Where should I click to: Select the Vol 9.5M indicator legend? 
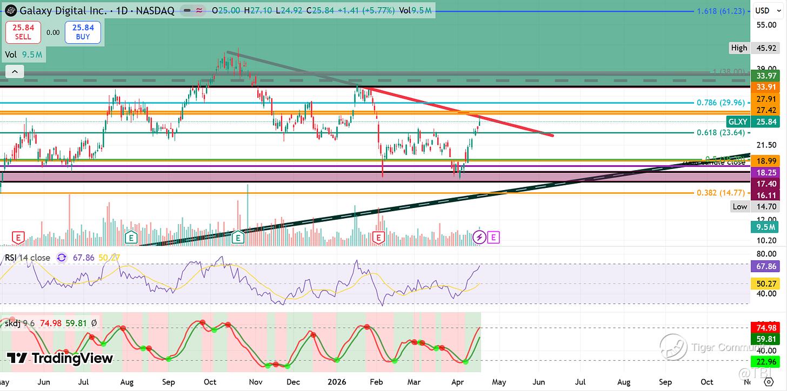(x=24, y=55)
